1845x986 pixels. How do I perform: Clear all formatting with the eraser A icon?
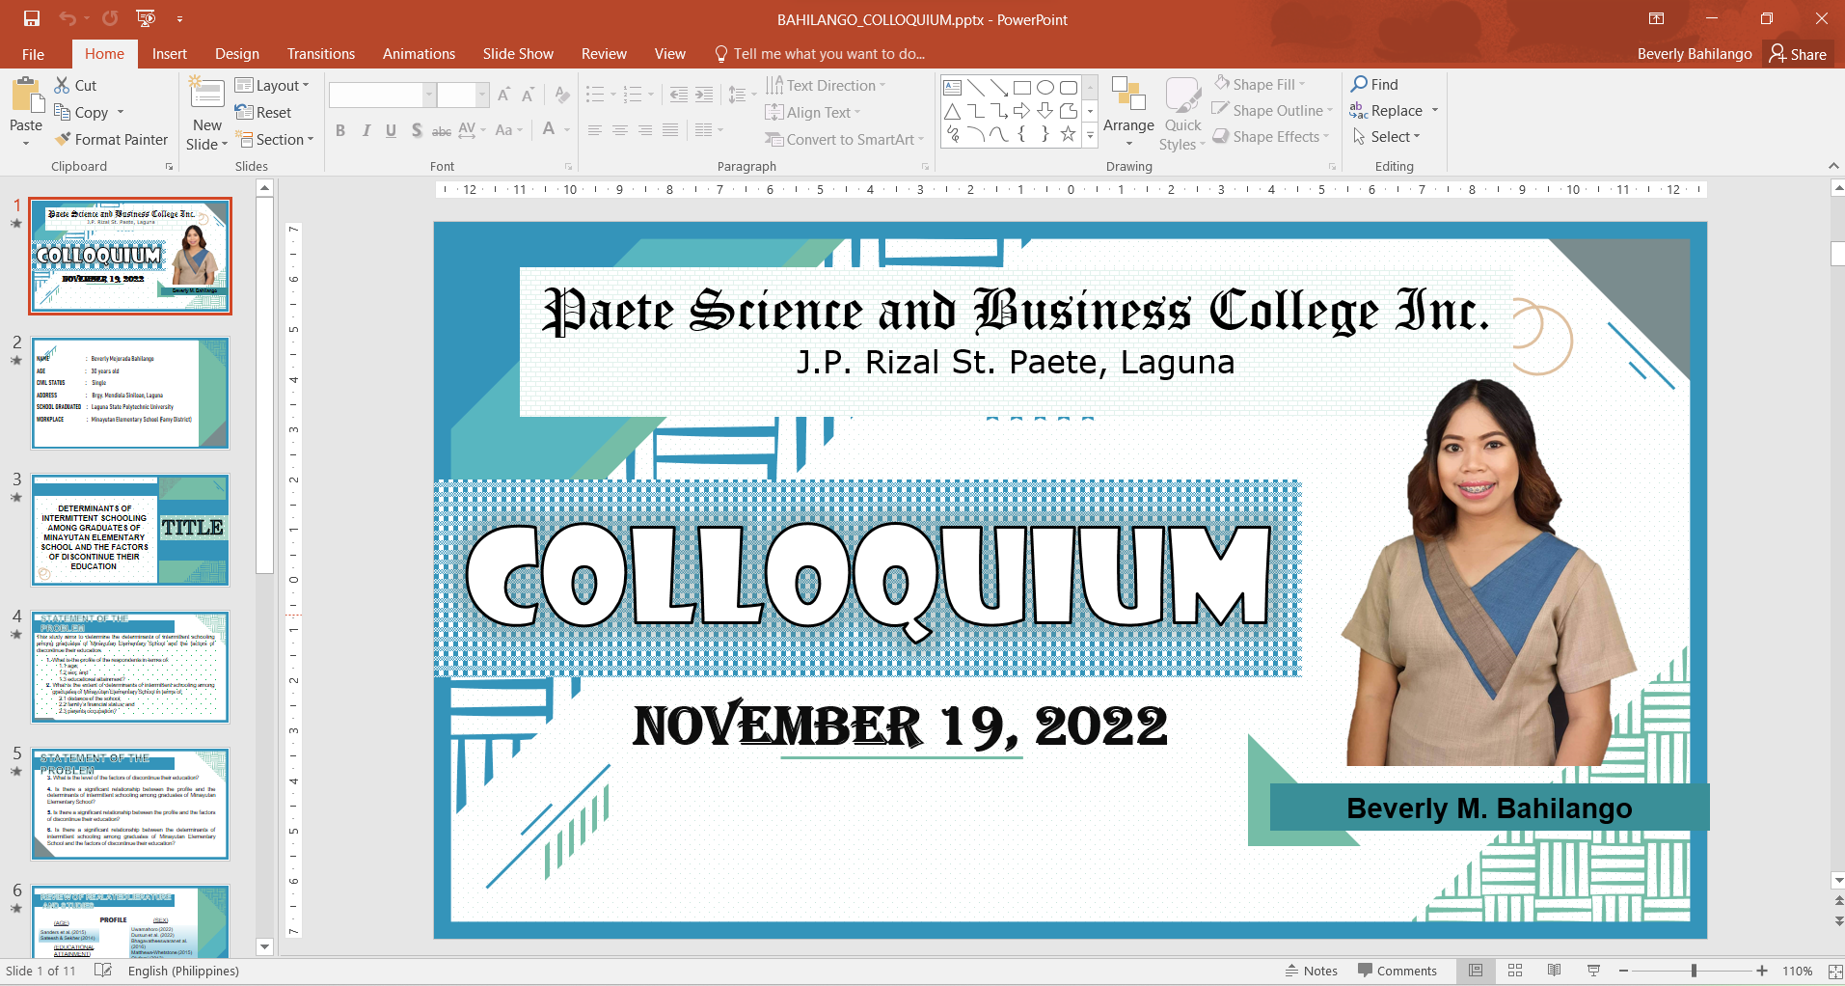[x=562, y=95]
